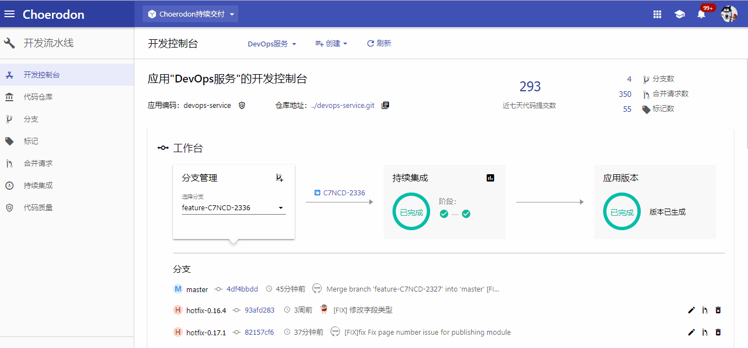The image size is (748, 348).
Task: Open notifications bell with 99+ badge
Action: (702, 14)
